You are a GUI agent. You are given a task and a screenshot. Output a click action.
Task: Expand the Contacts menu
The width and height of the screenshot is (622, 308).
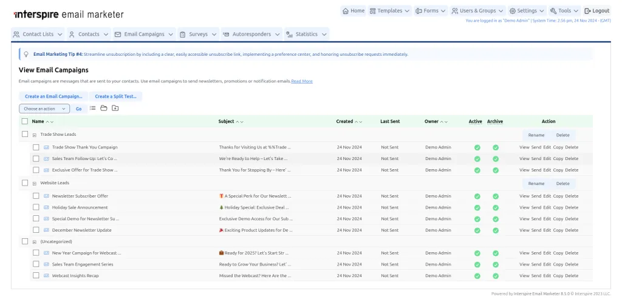(89, 34)
